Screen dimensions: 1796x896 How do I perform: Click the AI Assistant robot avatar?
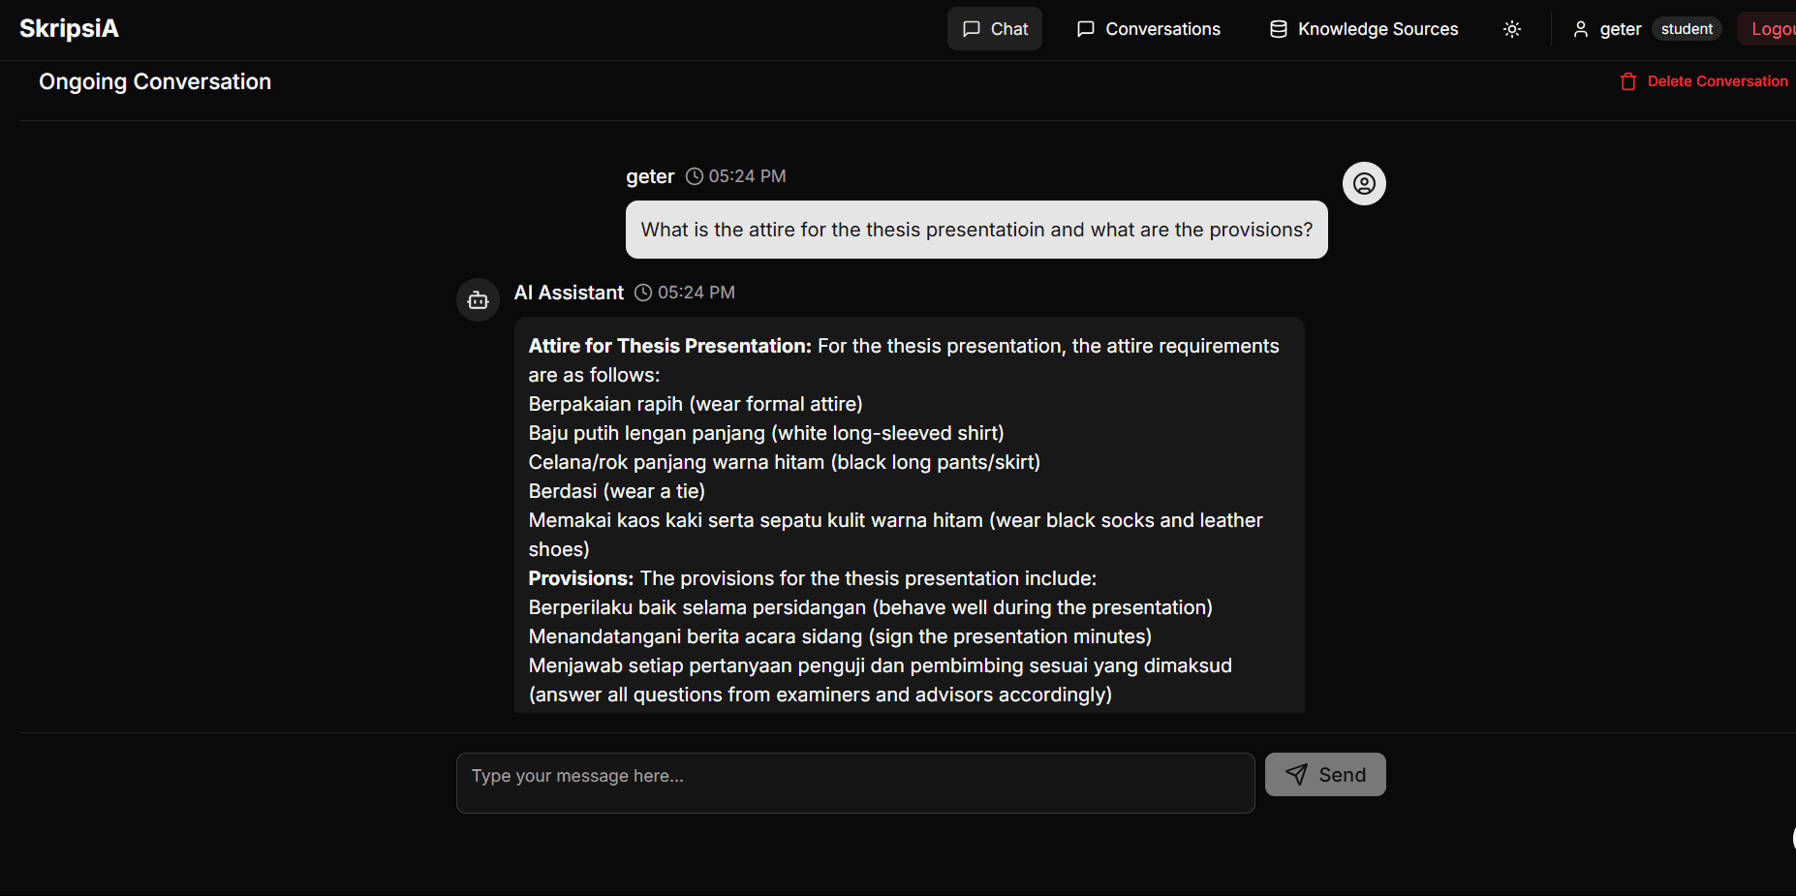tap(478, 299)
